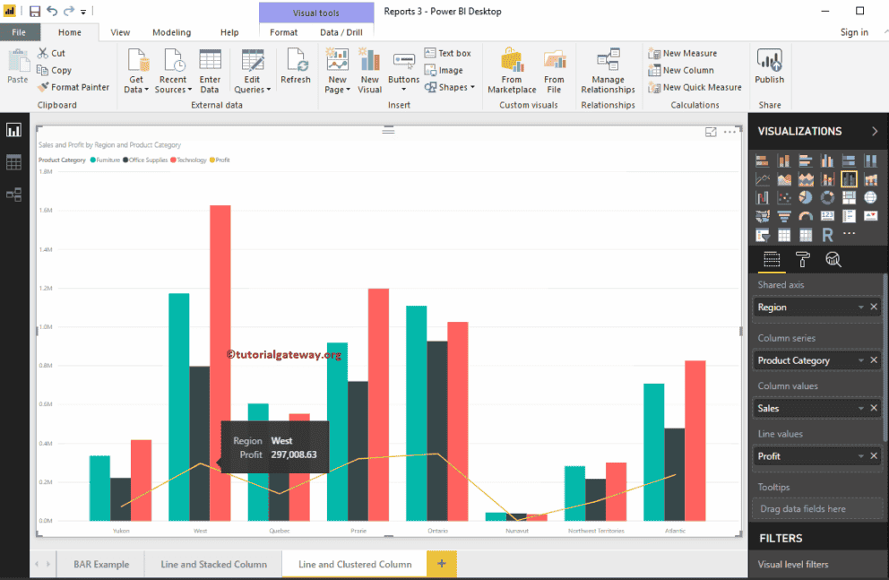Switch to Data view in left sidebar
Viewport: 889px width, 580px height.
pyautogui.click(x=13, y=163)
